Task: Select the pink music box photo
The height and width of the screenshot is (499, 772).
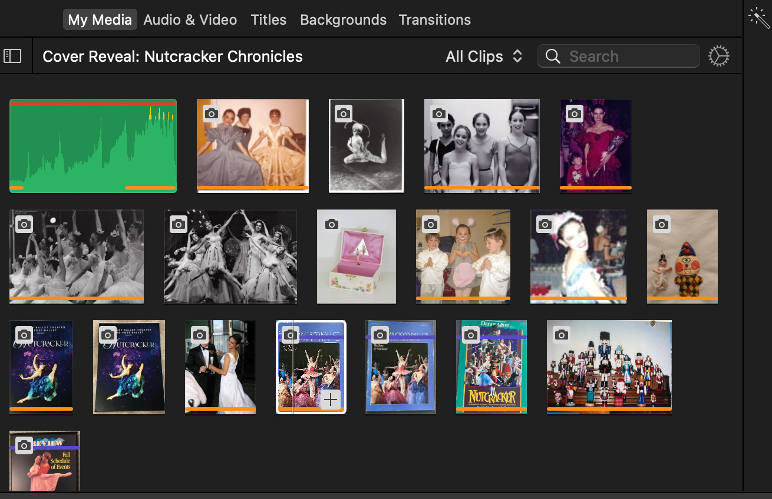Action: (357, 257)
